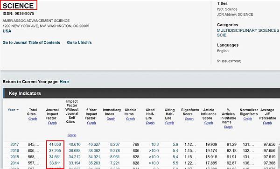Select the ISSN: 0036-8075 text
The width and height of the screenshot is (280, 169).
[18, 14]
